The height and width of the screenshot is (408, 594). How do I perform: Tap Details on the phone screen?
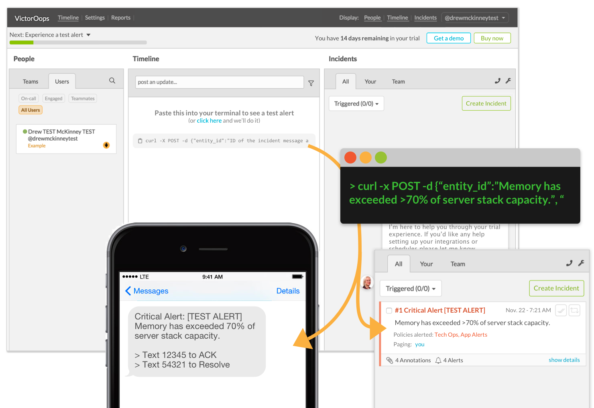[x=288, y=291]
